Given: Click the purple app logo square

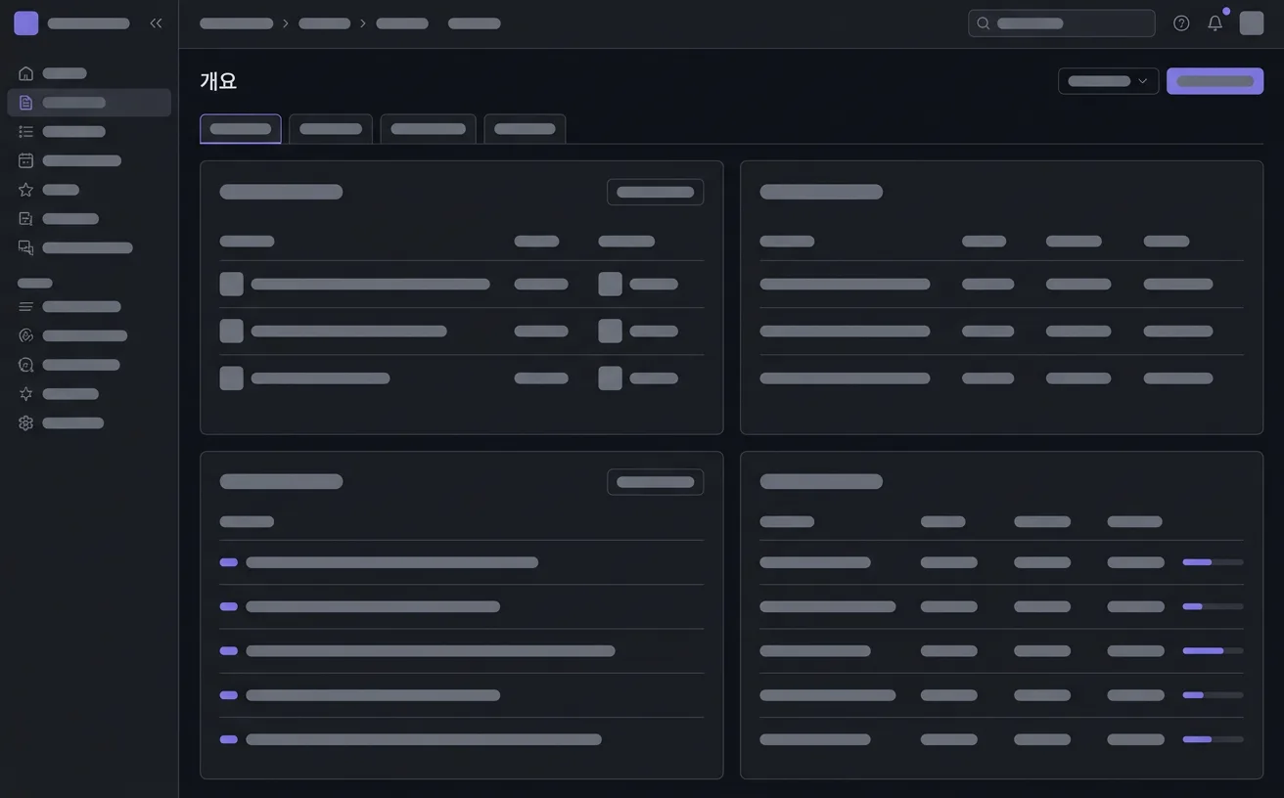Looking at the screenshot, I should tap(26, 23).
